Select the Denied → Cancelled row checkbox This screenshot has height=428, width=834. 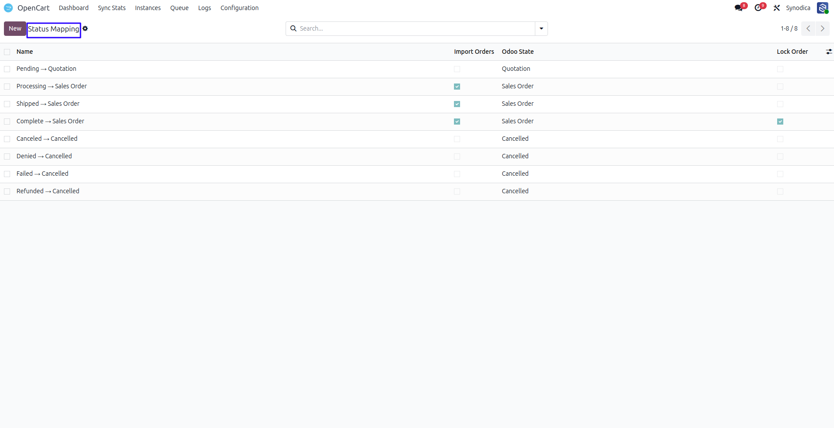pyautogui.click(x=7, y=157)
